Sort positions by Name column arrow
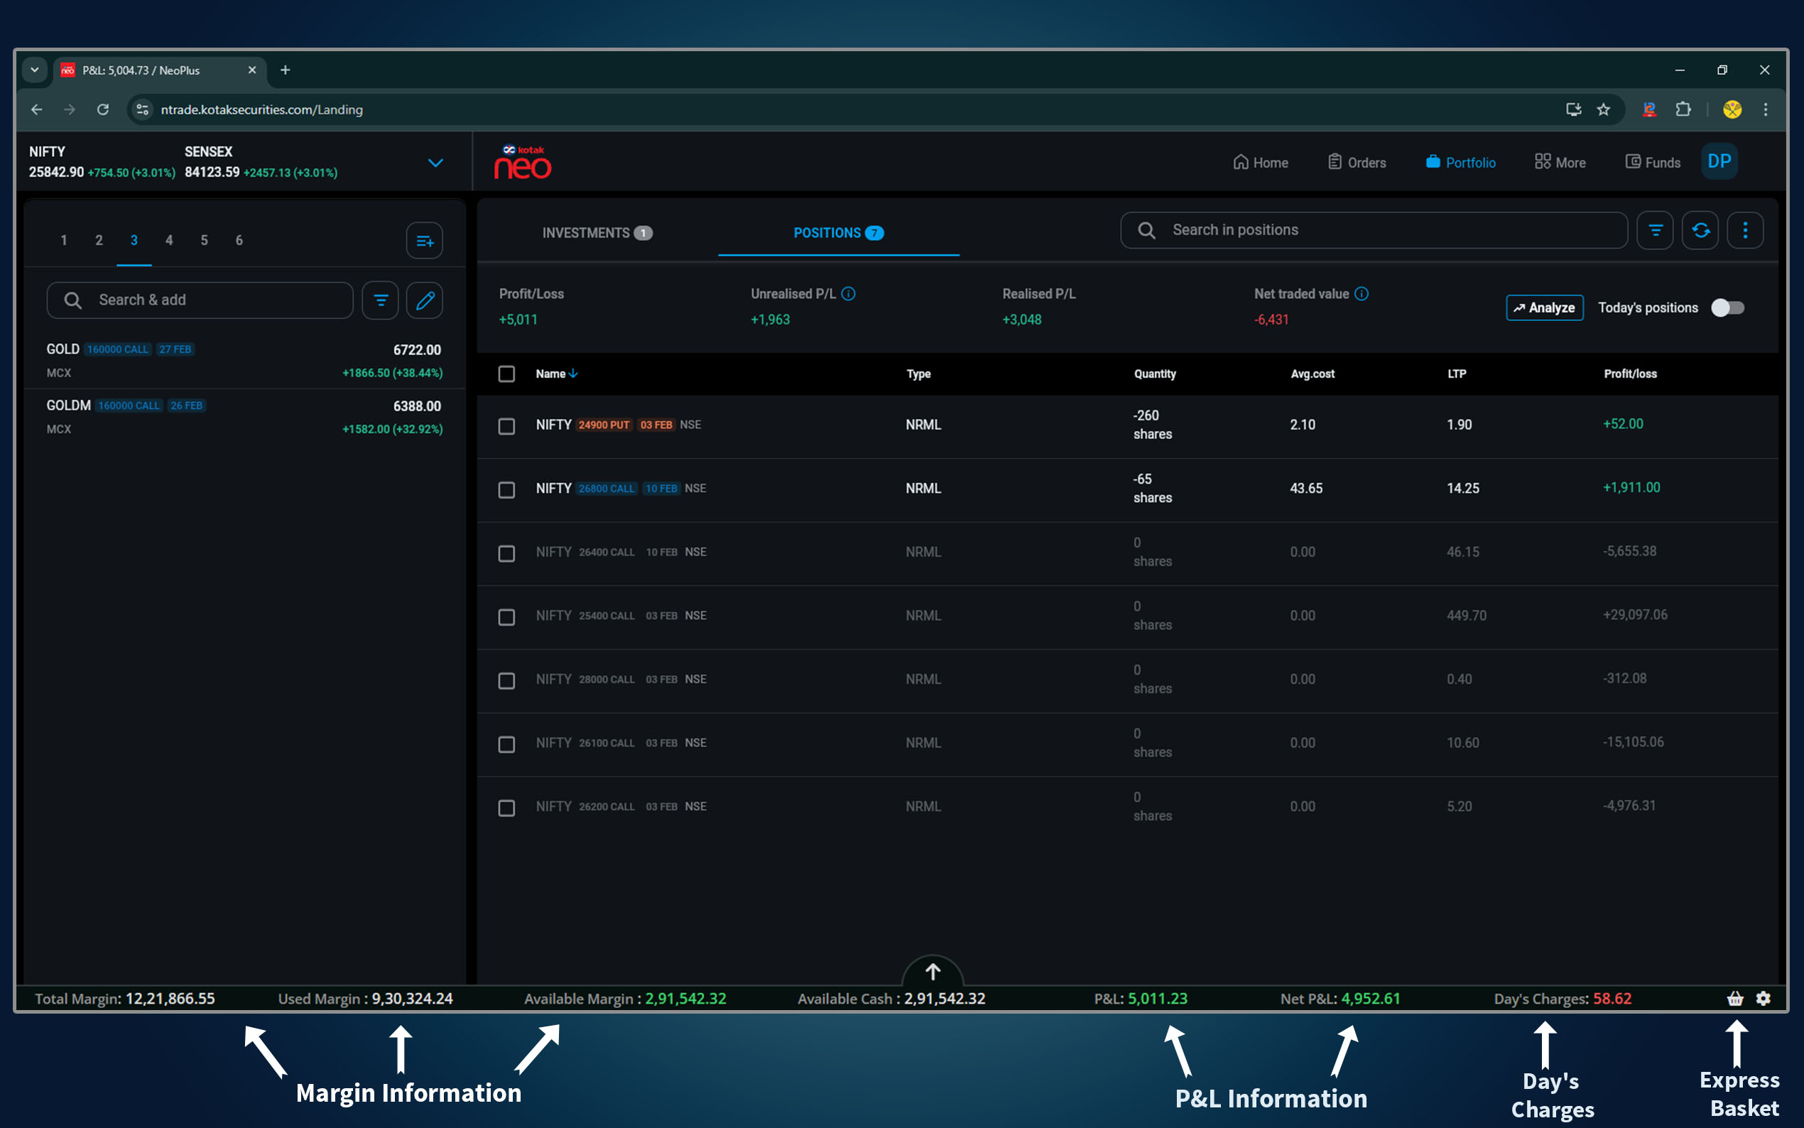 click(x=572, y=374)
